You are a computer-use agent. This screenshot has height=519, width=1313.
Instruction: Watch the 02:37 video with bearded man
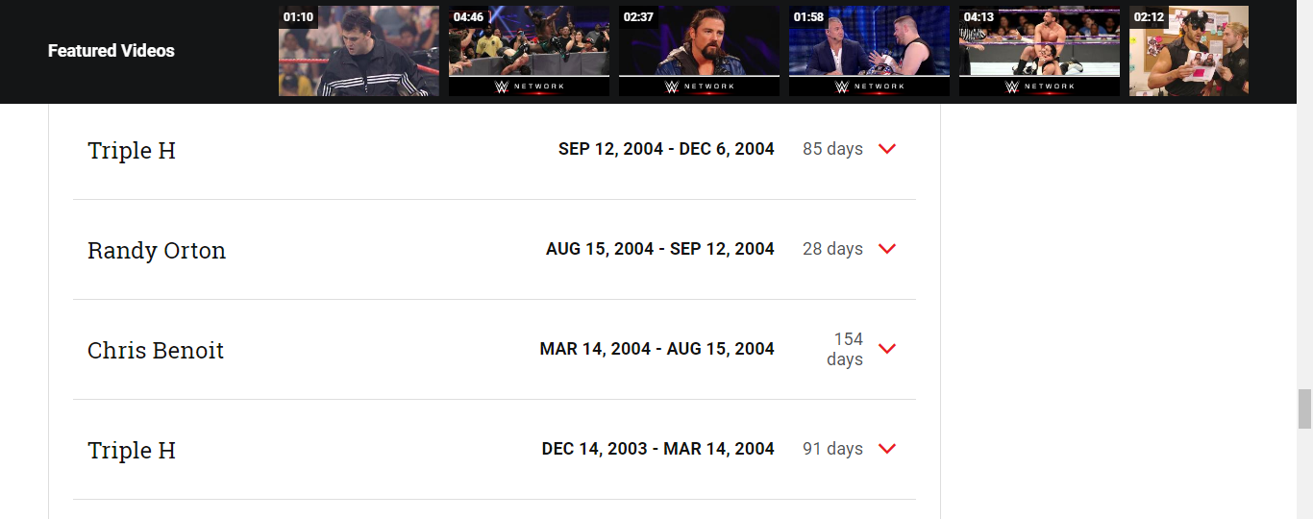[699, 43]
